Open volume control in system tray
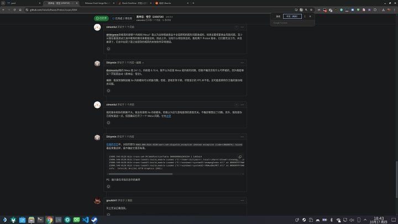The image size is (398, 224). click(x=352, y=220)
